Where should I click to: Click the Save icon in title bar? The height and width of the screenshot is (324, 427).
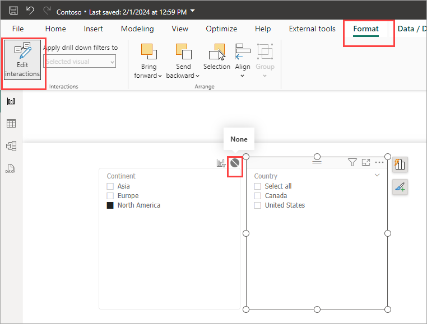[x=13, y=11]
